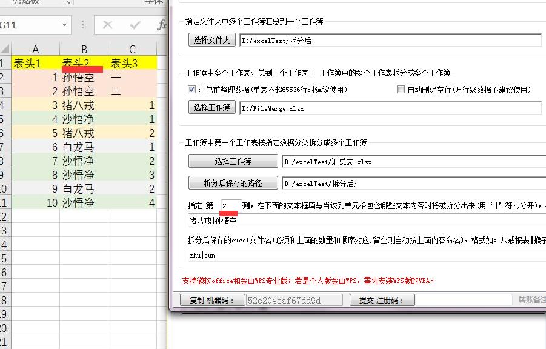Select the column B header
This screenshot has width=546, height=349.
tap(84, 50)
